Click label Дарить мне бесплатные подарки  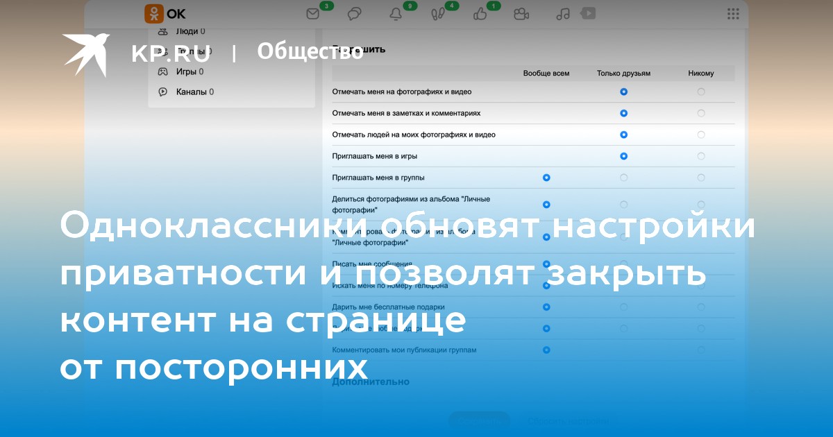pos(389,307)
